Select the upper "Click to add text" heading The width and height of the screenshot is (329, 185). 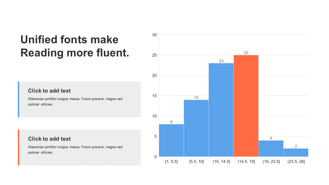49,91
